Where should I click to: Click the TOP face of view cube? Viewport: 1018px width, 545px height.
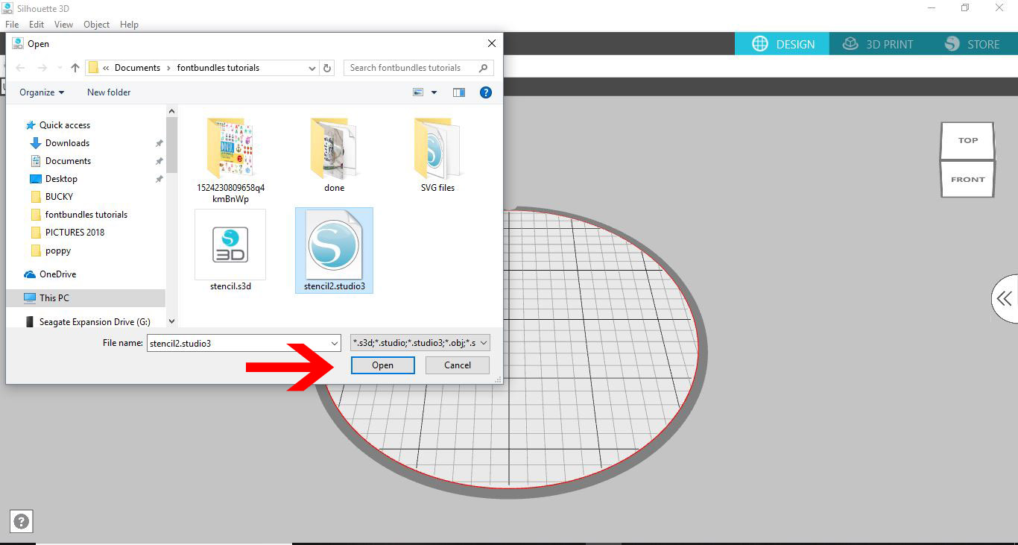click(967, 140)
